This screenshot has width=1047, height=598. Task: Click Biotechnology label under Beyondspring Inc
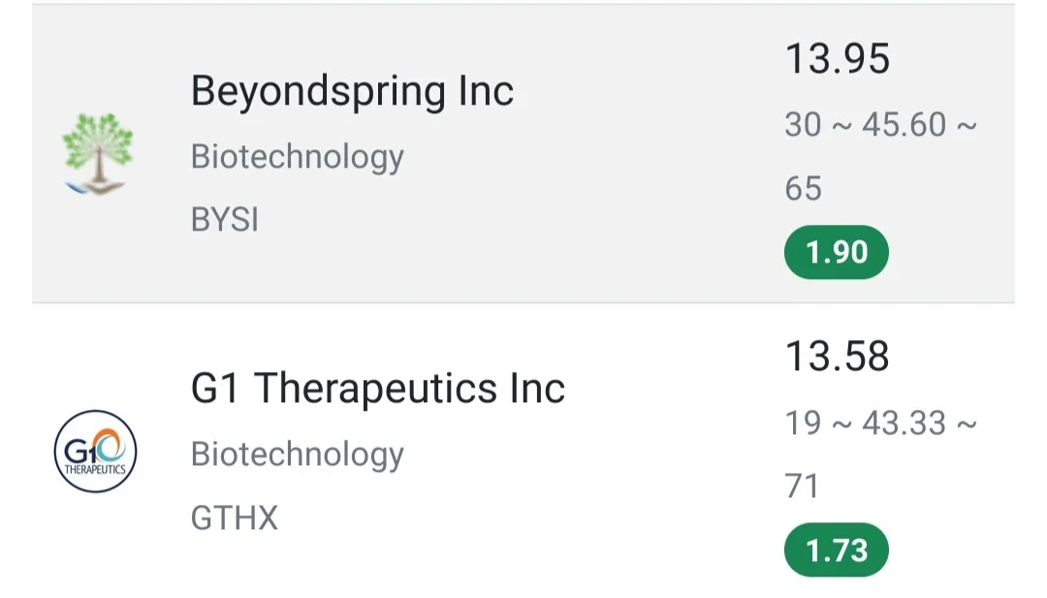pyautogui.click(x=298, y=157)
